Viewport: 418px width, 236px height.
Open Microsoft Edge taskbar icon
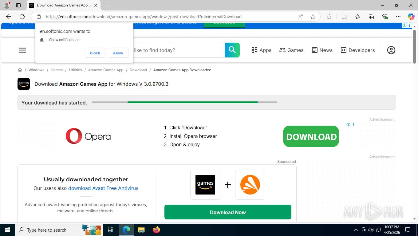tap(126, 230)
